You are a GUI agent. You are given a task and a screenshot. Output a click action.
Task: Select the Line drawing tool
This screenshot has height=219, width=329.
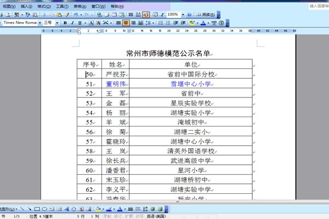tap(22, 209)
